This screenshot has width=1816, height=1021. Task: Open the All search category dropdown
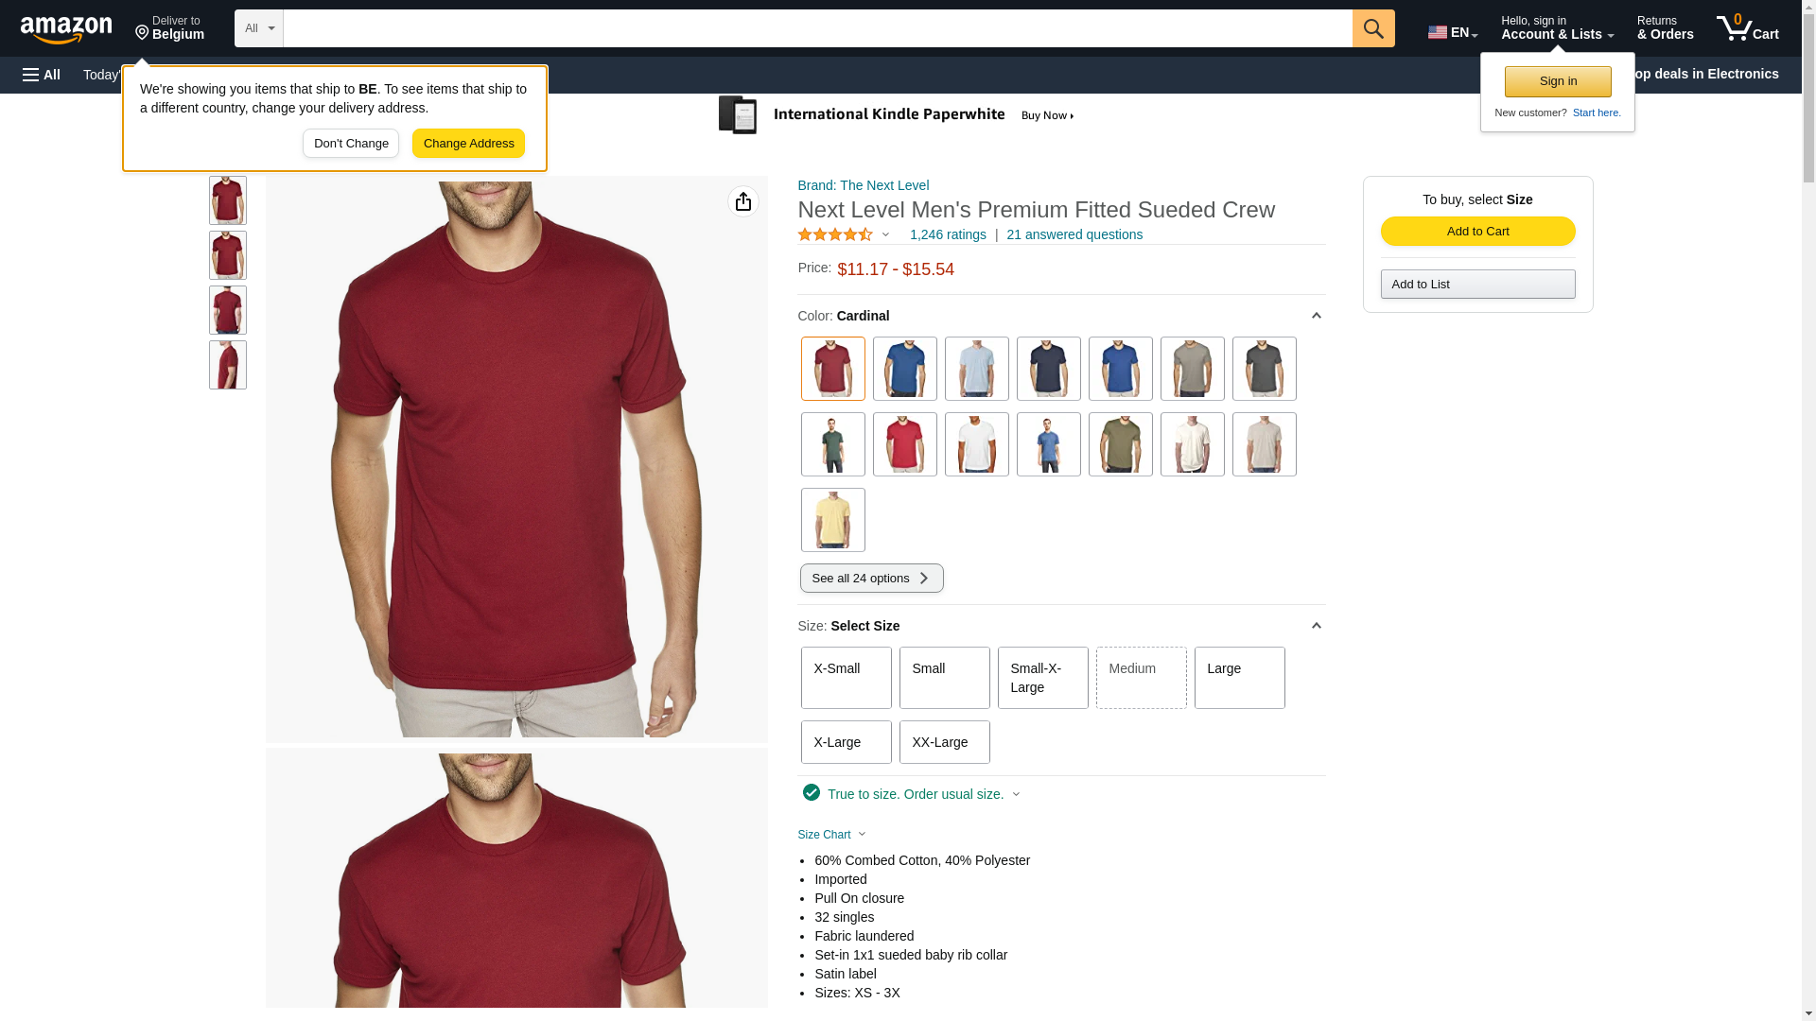coord(259,28)
